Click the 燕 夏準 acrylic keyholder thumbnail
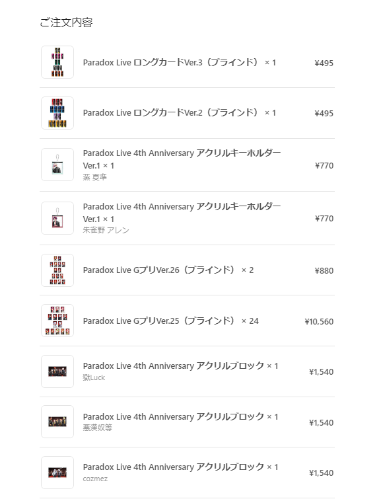 pyautogui.click(x=57, y=165)
